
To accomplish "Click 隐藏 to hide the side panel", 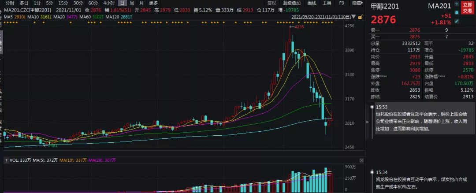I will 357,4.
